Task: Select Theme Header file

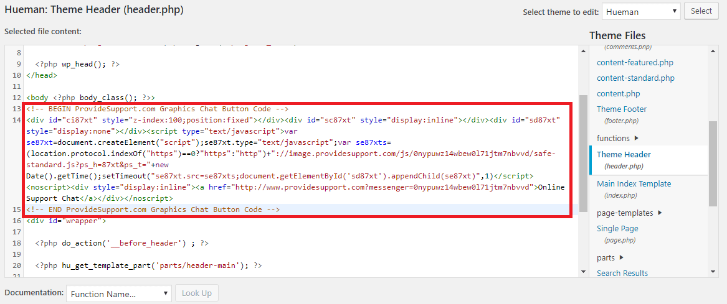Action: (624, 155)
